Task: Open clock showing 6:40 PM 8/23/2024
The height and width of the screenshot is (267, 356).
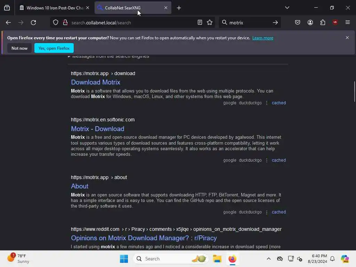Action: click(317, 259)
